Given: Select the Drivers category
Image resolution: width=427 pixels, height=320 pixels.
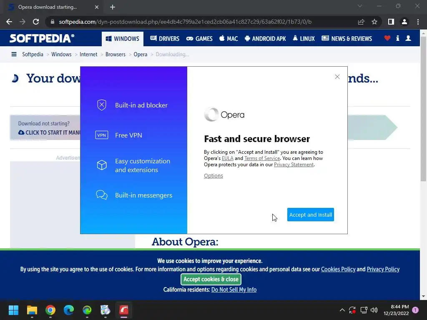Looking at the screenshot, I should point(165,39).
